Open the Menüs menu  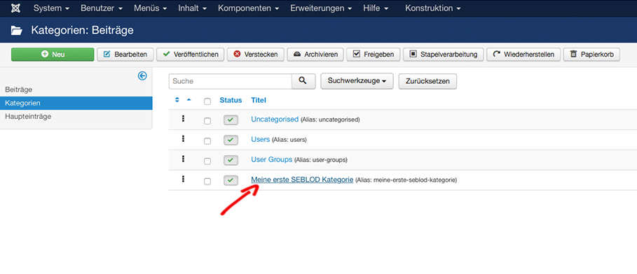coord(150,8)
